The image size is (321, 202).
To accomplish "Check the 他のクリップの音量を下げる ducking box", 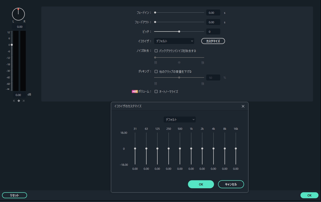I will (x=156, y=71).
